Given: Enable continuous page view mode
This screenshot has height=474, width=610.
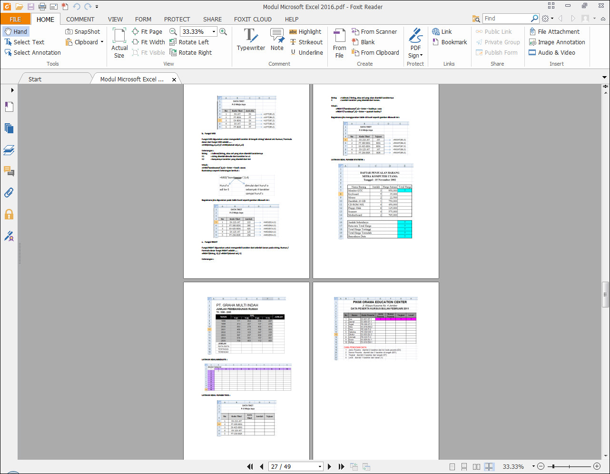Looking at the screenshot, I should click(x=464, y=467).
